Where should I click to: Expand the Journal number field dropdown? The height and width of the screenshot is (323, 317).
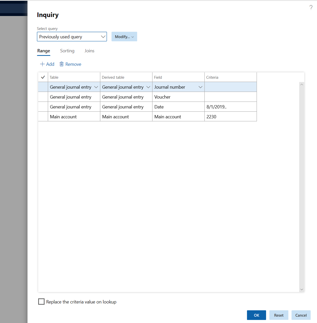(200, 87)
